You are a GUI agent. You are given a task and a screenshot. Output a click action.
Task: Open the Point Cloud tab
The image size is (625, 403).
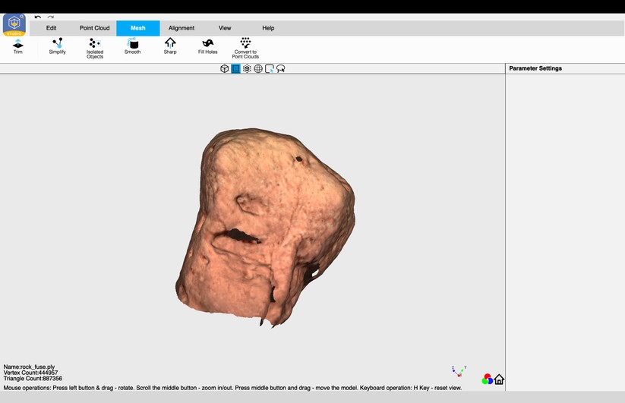tap(95, 28)
